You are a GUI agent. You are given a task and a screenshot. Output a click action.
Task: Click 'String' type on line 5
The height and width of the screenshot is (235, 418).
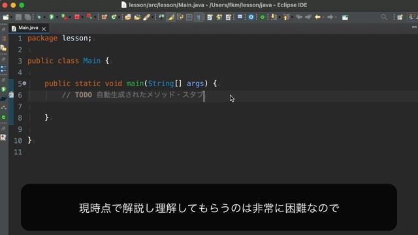point(161,84)
